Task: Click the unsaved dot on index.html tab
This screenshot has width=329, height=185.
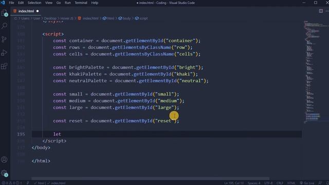Action: coord(38,11)
